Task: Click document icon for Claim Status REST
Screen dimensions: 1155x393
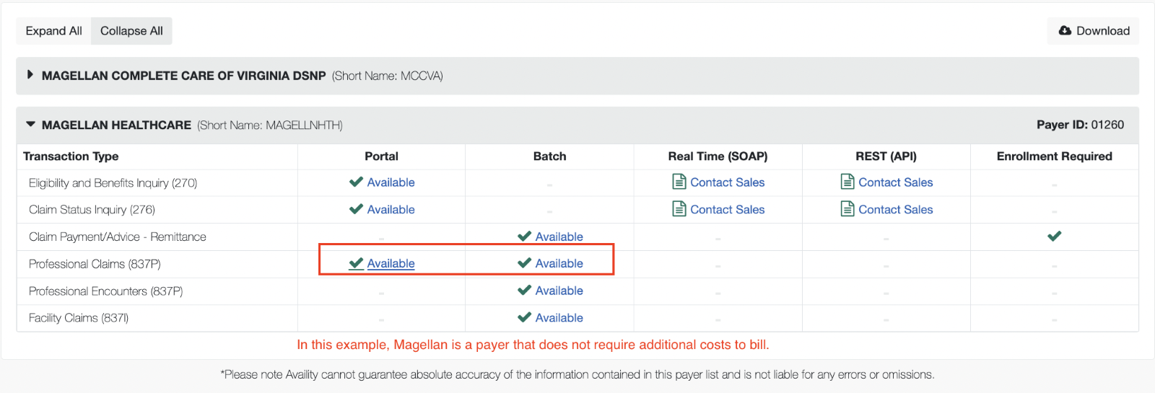Action: tap(847, 209)
